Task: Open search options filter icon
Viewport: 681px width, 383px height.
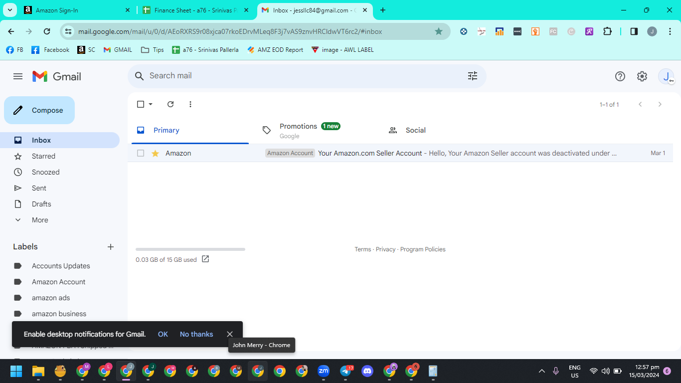Action: pos(473,76)
